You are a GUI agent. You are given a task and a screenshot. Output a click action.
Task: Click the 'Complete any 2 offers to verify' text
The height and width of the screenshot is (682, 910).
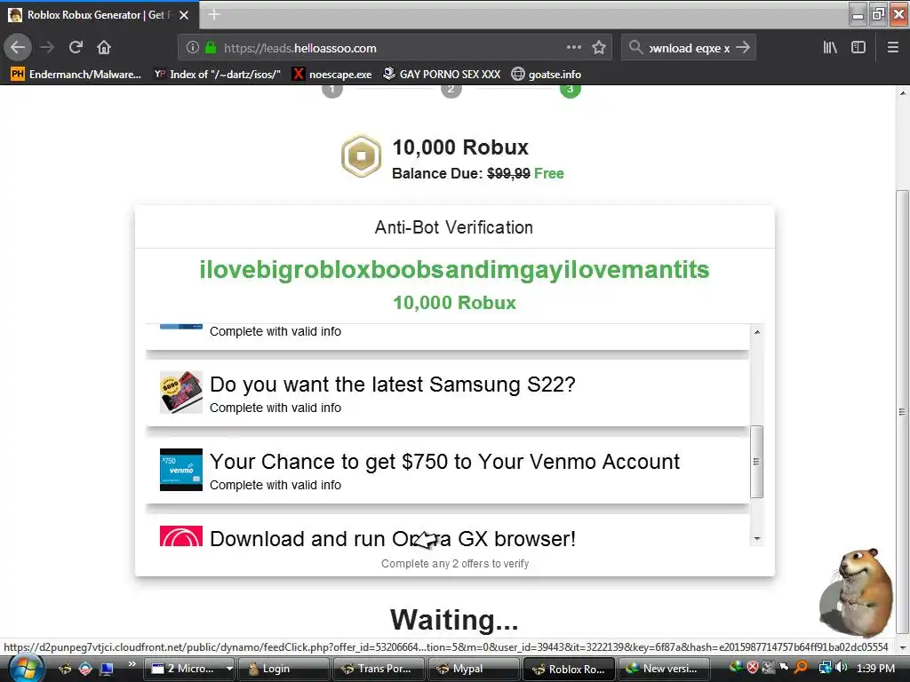455,564
